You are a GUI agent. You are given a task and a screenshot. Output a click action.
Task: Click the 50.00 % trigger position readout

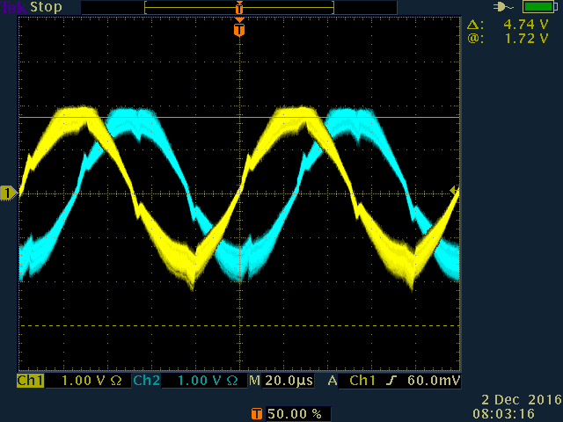[295, 414]
